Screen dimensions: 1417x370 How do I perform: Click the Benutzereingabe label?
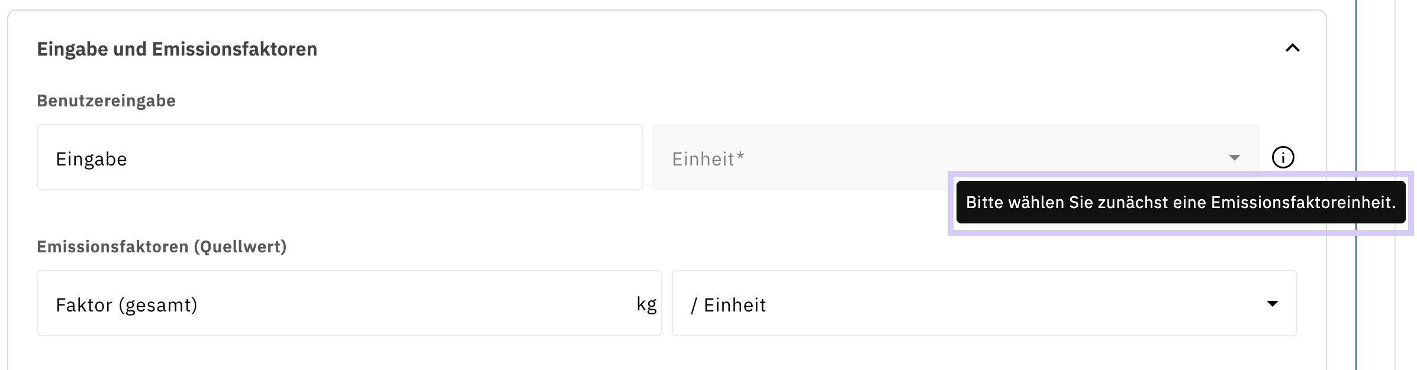pyautogui.click(x=106, y=101)
